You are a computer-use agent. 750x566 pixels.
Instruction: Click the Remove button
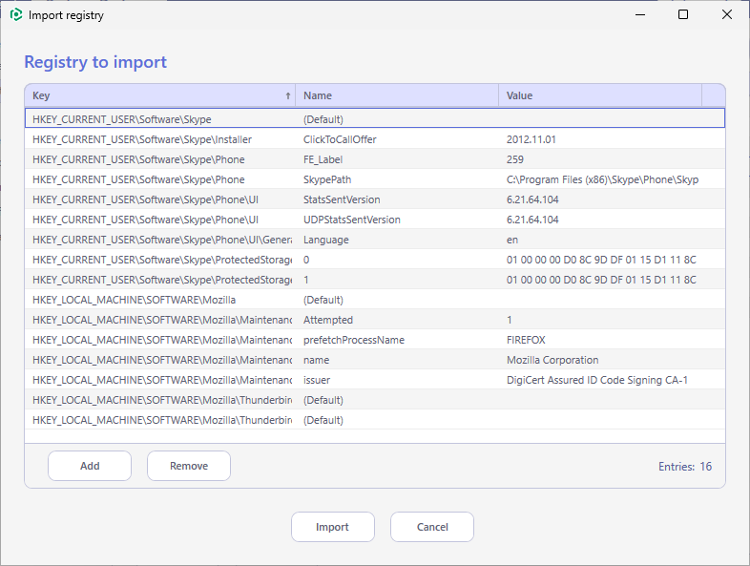[x=189, y=466]
